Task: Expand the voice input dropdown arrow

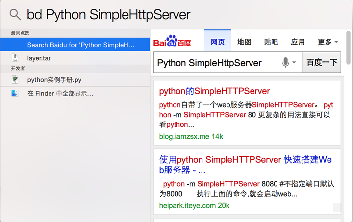Action: point(294,62)
